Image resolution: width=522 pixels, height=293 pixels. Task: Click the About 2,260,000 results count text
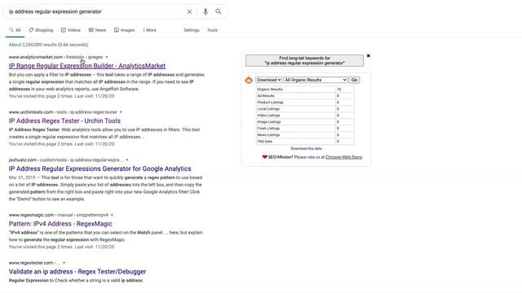(49, 45)
